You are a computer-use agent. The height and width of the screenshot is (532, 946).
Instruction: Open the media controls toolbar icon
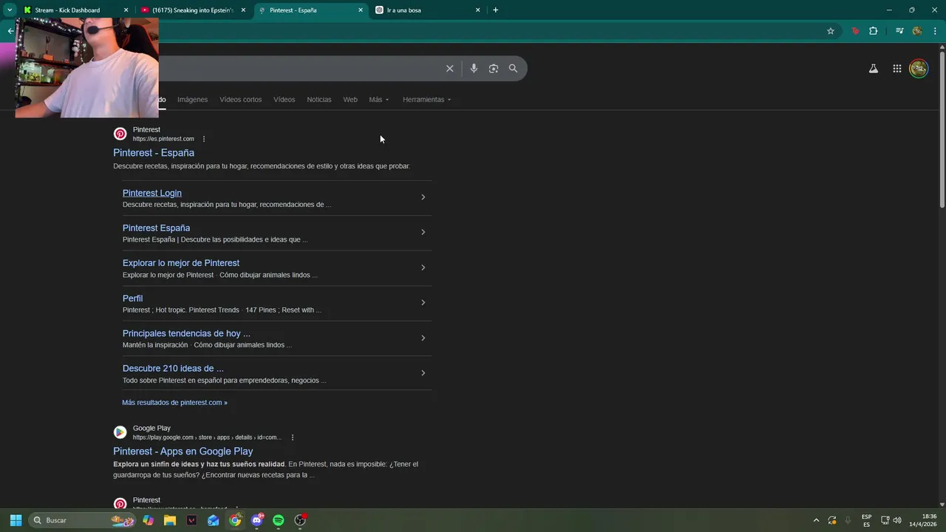pos(899,31)
